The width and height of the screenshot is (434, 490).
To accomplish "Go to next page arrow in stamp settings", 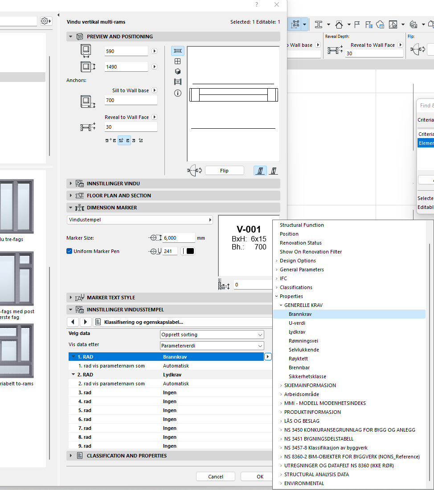I will click(86, 322).
